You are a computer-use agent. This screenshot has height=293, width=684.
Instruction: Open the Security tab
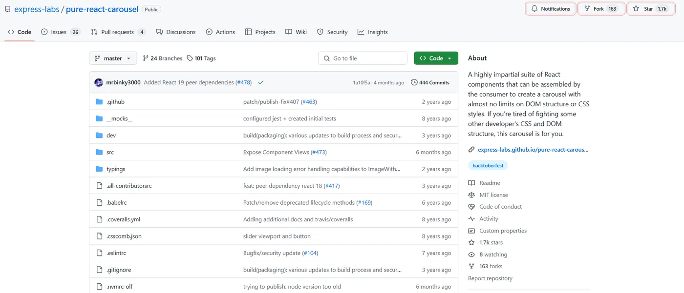(x=332, y=32)
